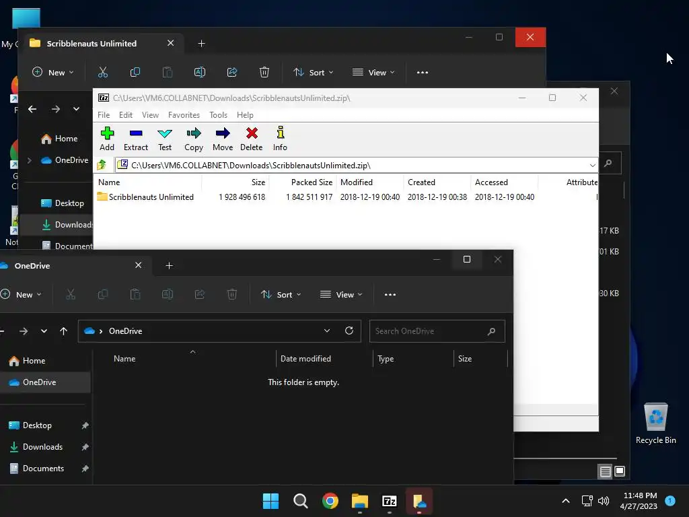Switch to large thumbnails view in background Explorer
Screen dimensions: 689x517
[x=620, y=471]
